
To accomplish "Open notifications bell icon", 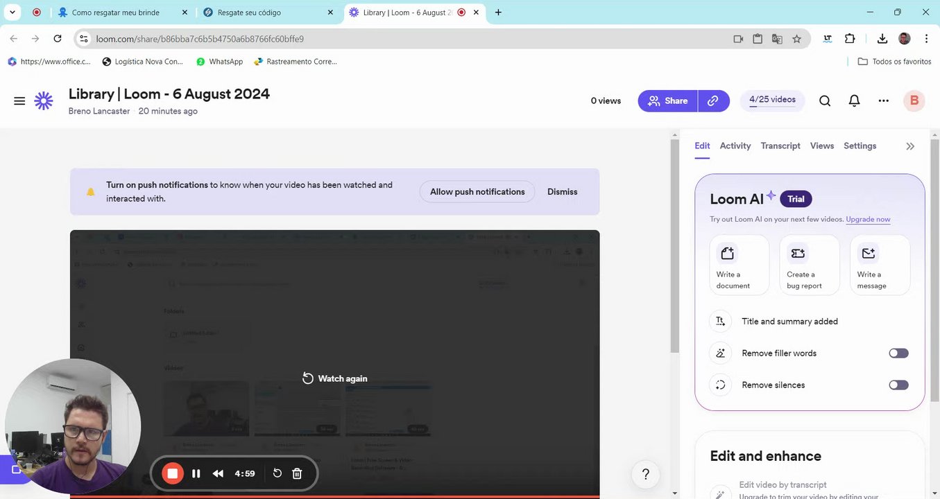I will coord(855,101).
